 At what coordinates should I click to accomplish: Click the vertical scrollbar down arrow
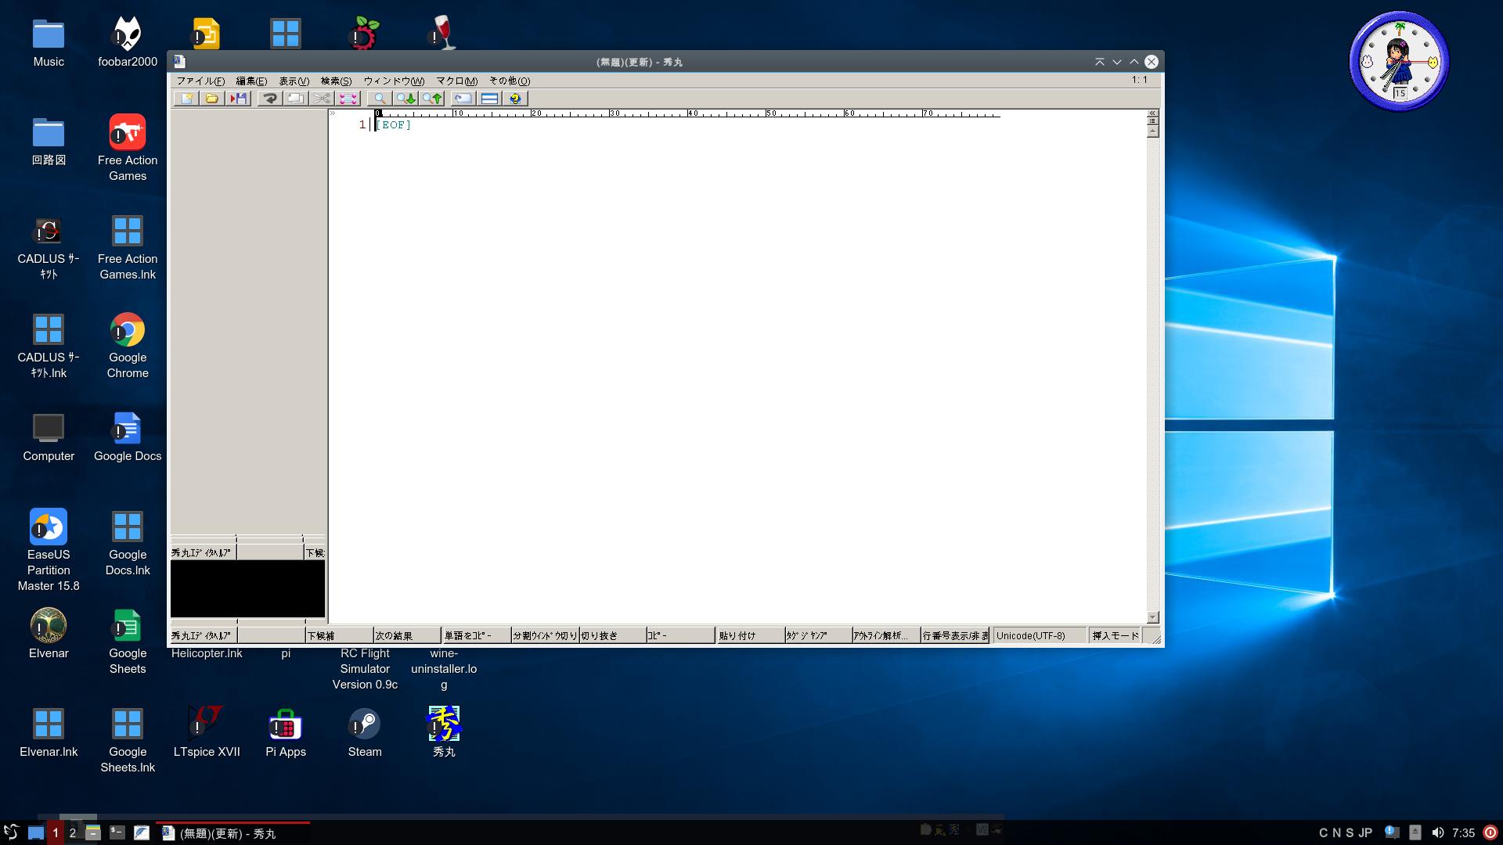click(1152, 617)
